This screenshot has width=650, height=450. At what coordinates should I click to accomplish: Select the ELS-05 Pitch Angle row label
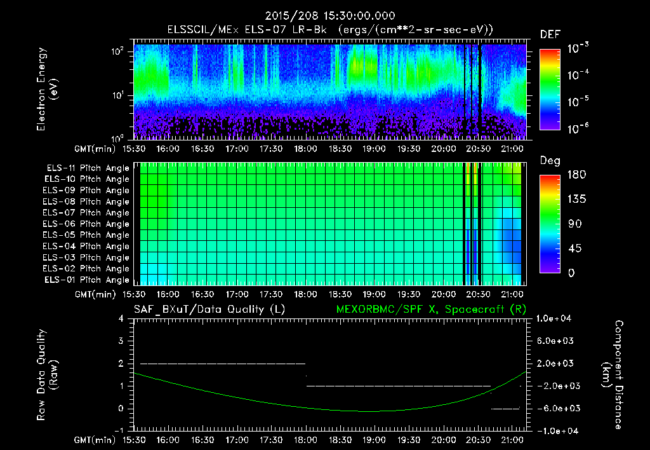pyautogui.click(x=86, y=235)
